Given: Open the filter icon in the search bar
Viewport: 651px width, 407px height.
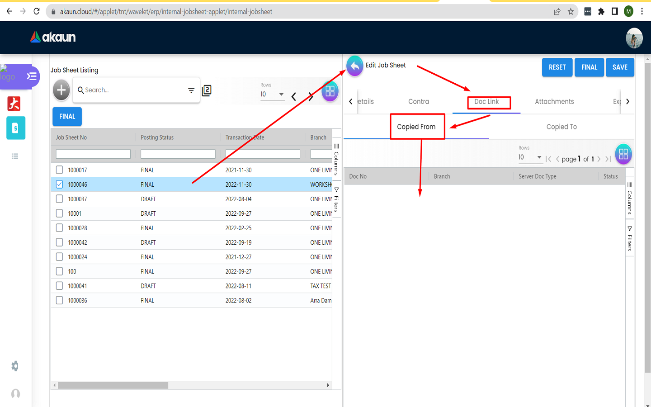Looking at the screenshot, I should point(191,90).
